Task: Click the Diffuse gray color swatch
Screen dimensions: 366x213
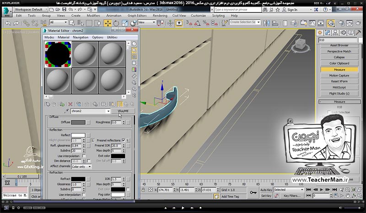Action: coord(78,122)
